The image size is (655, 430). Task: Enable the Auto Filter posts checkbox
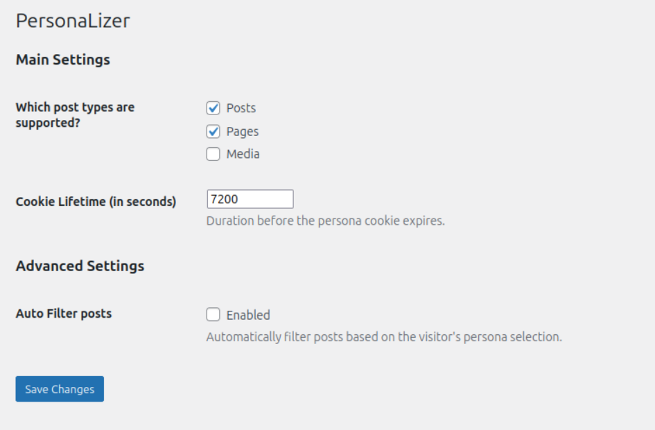click(x=213, y=315)
